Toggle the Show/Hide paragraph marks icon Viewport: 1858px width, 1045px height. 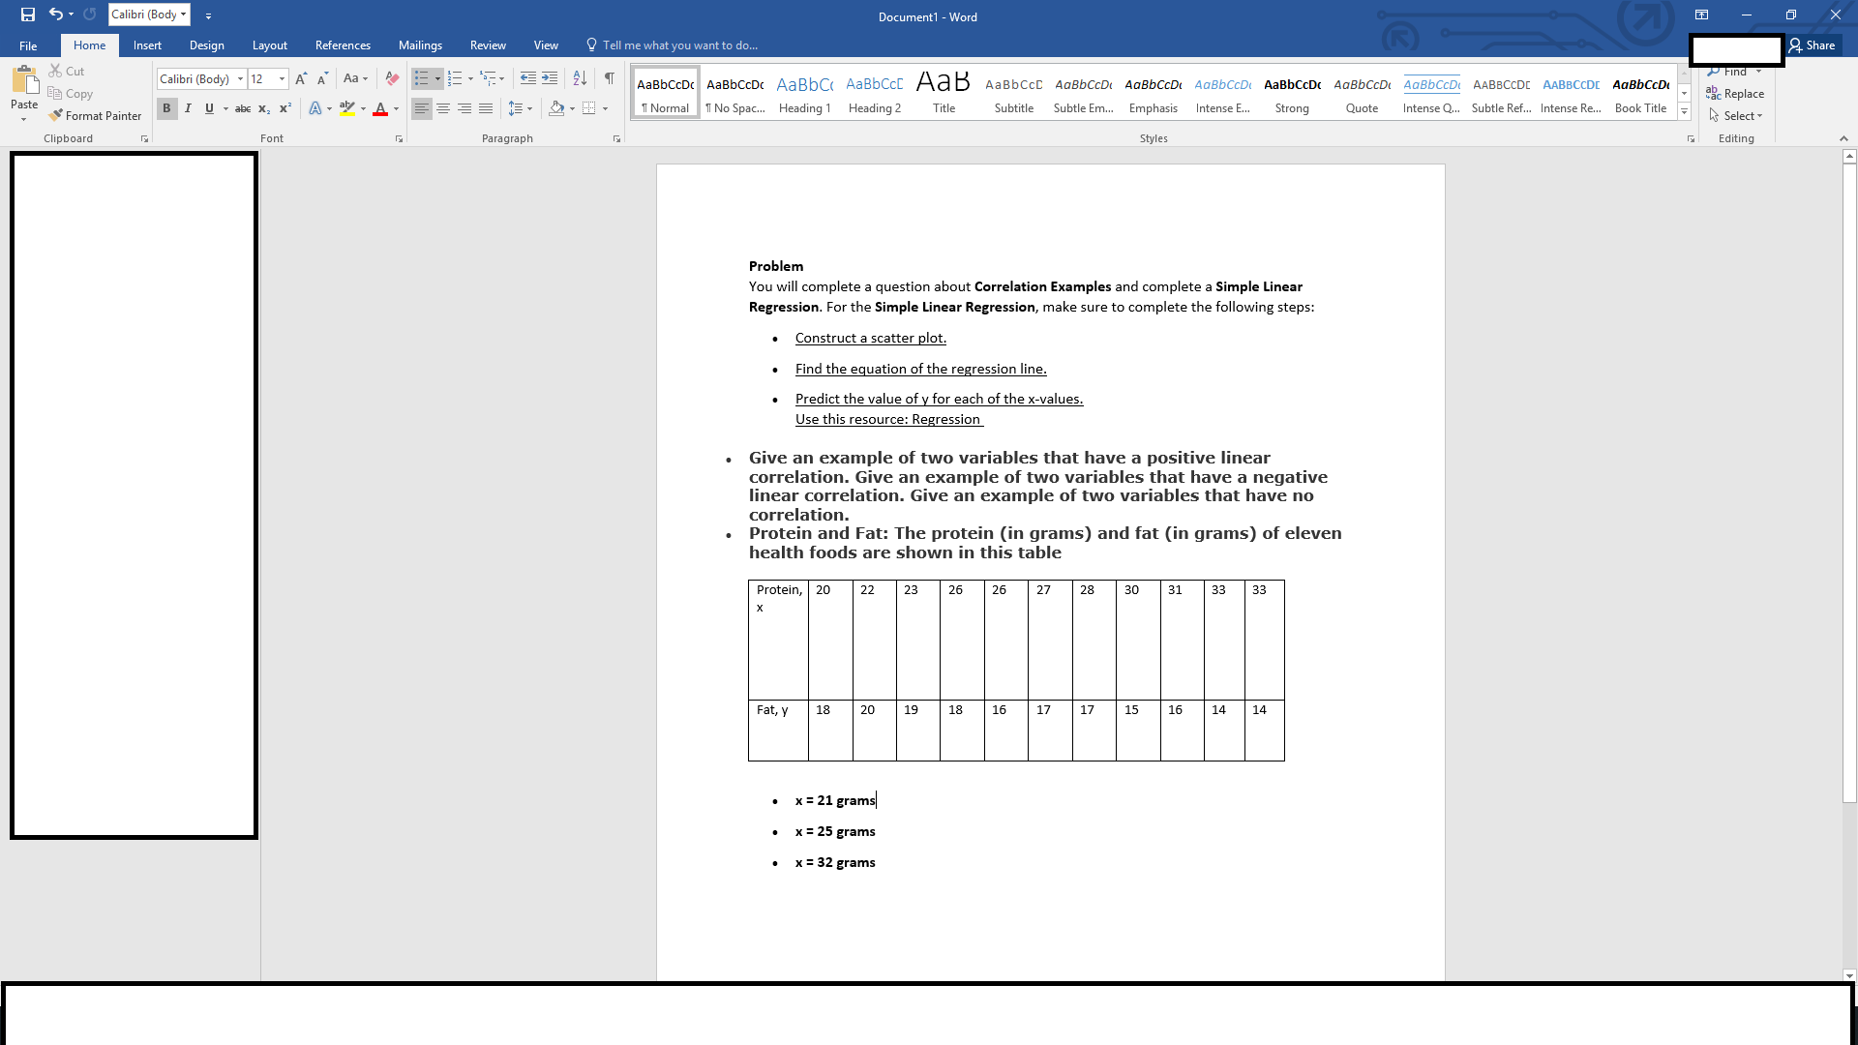point(609,78)
